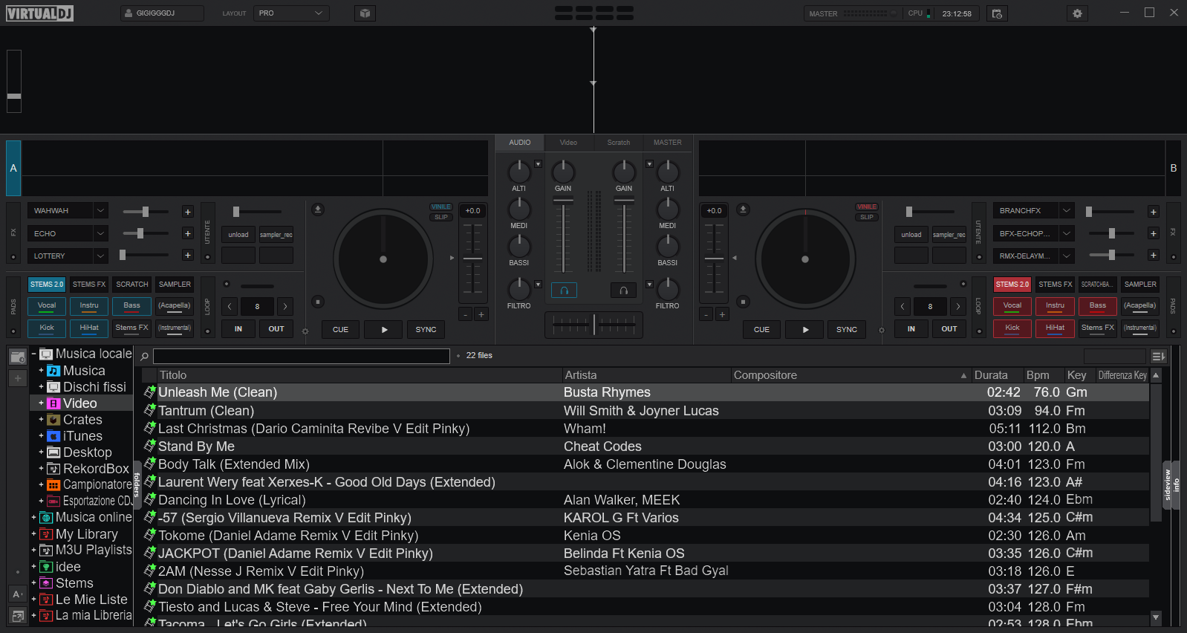Select the track Stand By Me

[645, 447]
